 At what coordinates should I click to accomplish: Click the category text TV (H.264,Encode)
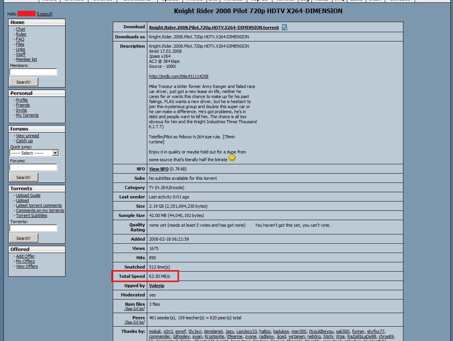pos(166,188)
